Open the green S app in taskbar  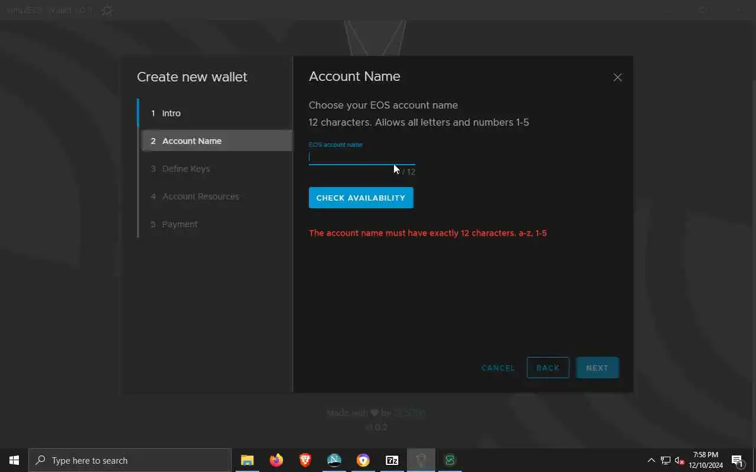point(449,460)
